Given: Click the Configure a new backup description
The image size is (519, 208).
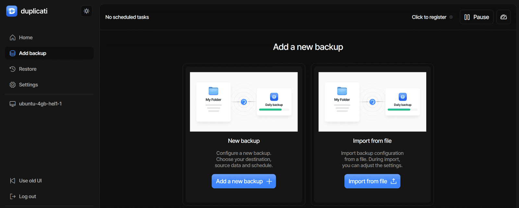Looking at the screenshot, I should pos(244,159).
